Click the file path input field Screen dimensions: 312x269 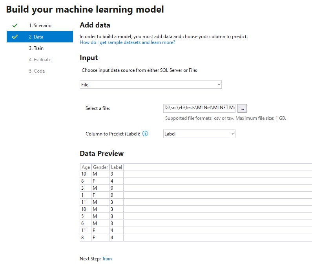coord(199,108)
